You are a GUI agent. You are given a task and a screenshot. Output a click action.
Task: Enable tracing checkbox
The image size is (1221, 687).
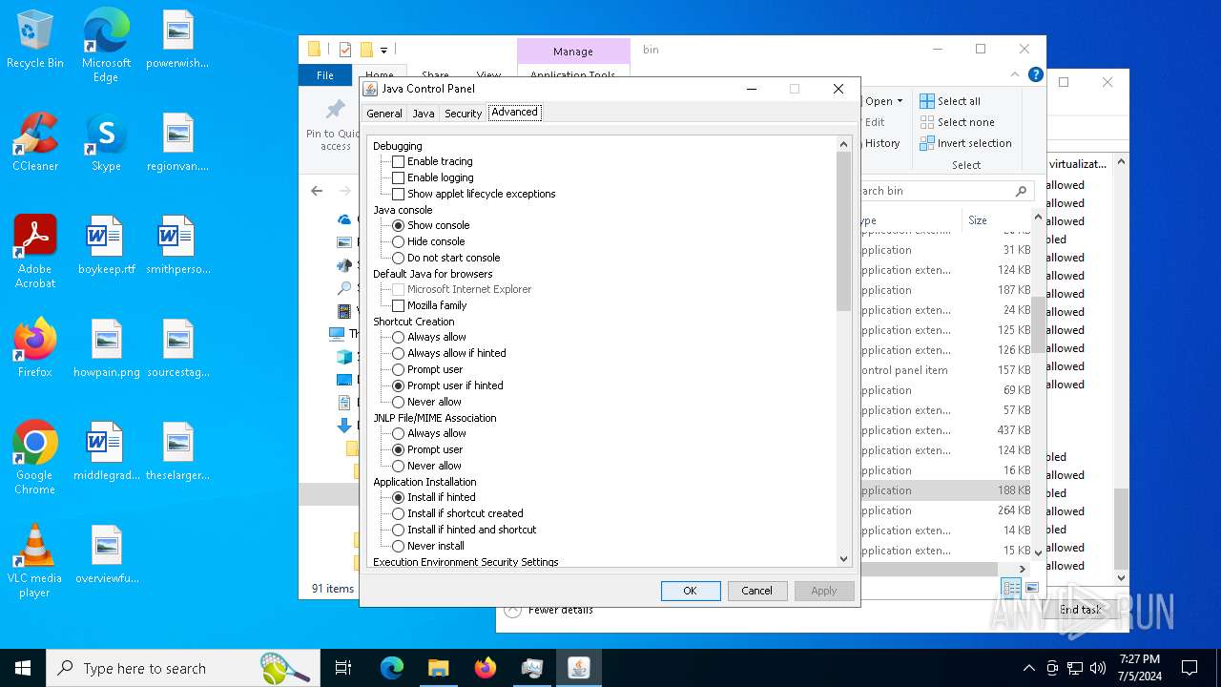399,161
